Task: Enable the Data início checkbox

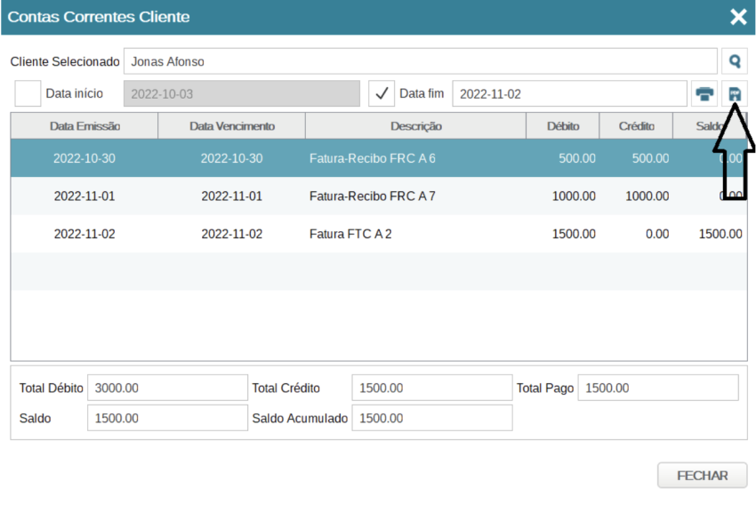Action: 28,93
